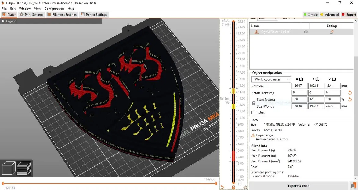Click the yellow color change marker near 14.00
Screen dimensions: 358x190
(x=233, y=91)
